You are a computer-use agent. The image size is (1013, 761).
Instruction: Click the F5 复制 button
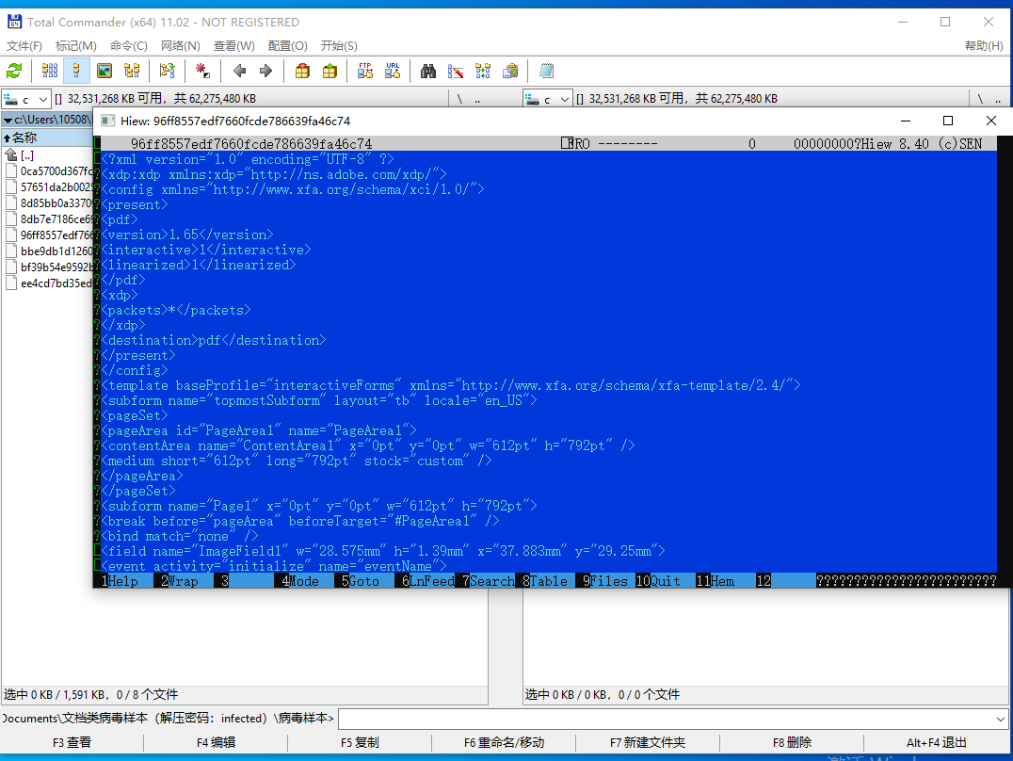pyautogui.click(x=360, y=743)
